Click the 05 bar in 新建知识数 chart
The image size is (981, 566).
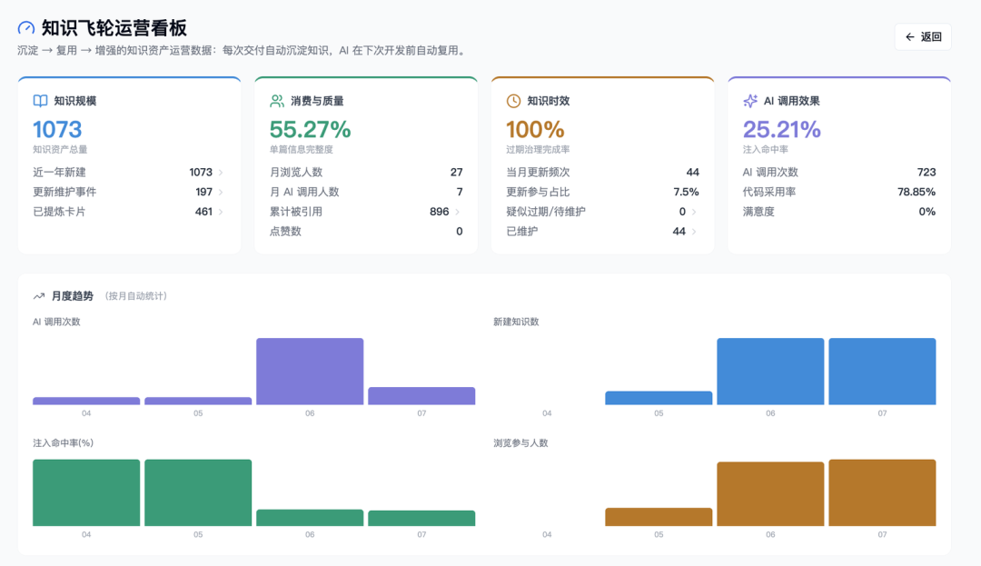[659, 398]
